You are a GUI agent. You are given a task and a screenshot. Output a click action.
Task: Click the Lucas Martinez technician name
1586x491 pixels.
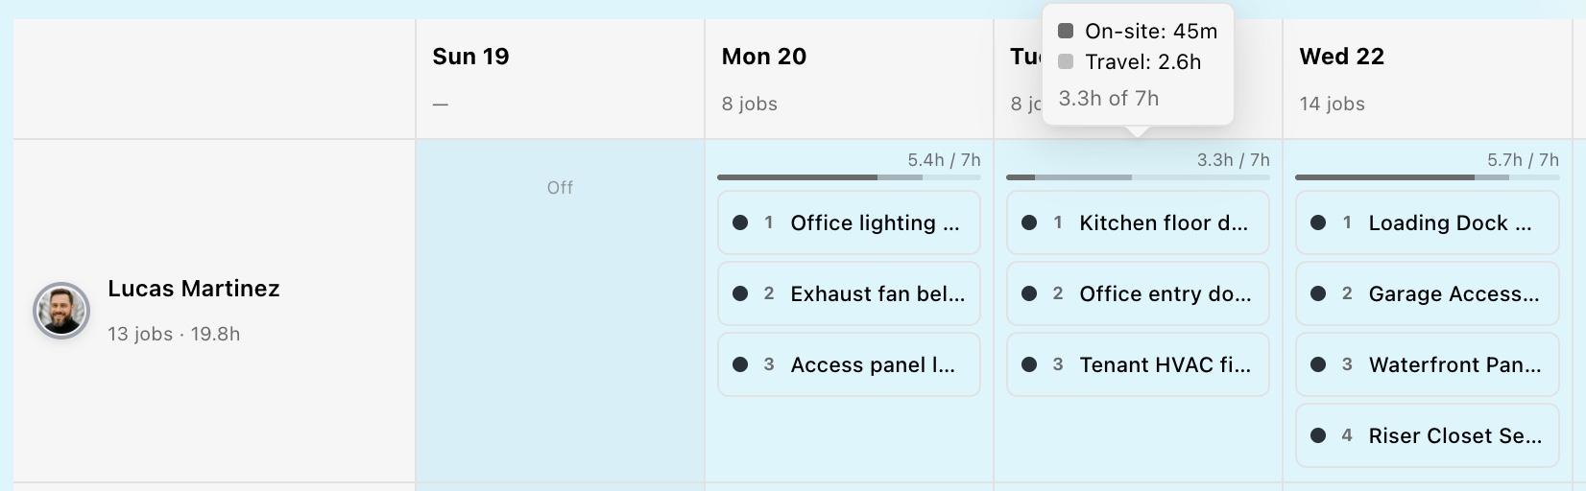click(x=194, y=289)
